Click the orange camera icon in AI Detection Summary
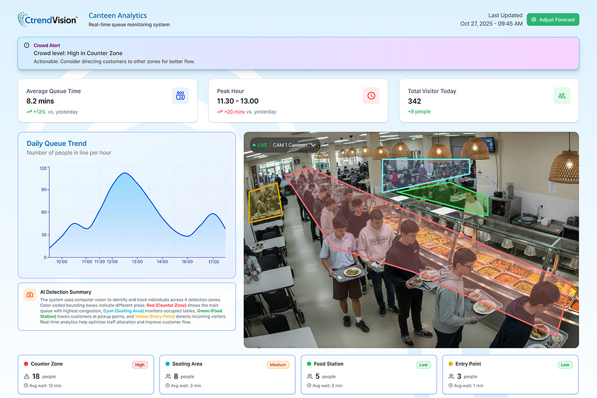 point(30,295)
